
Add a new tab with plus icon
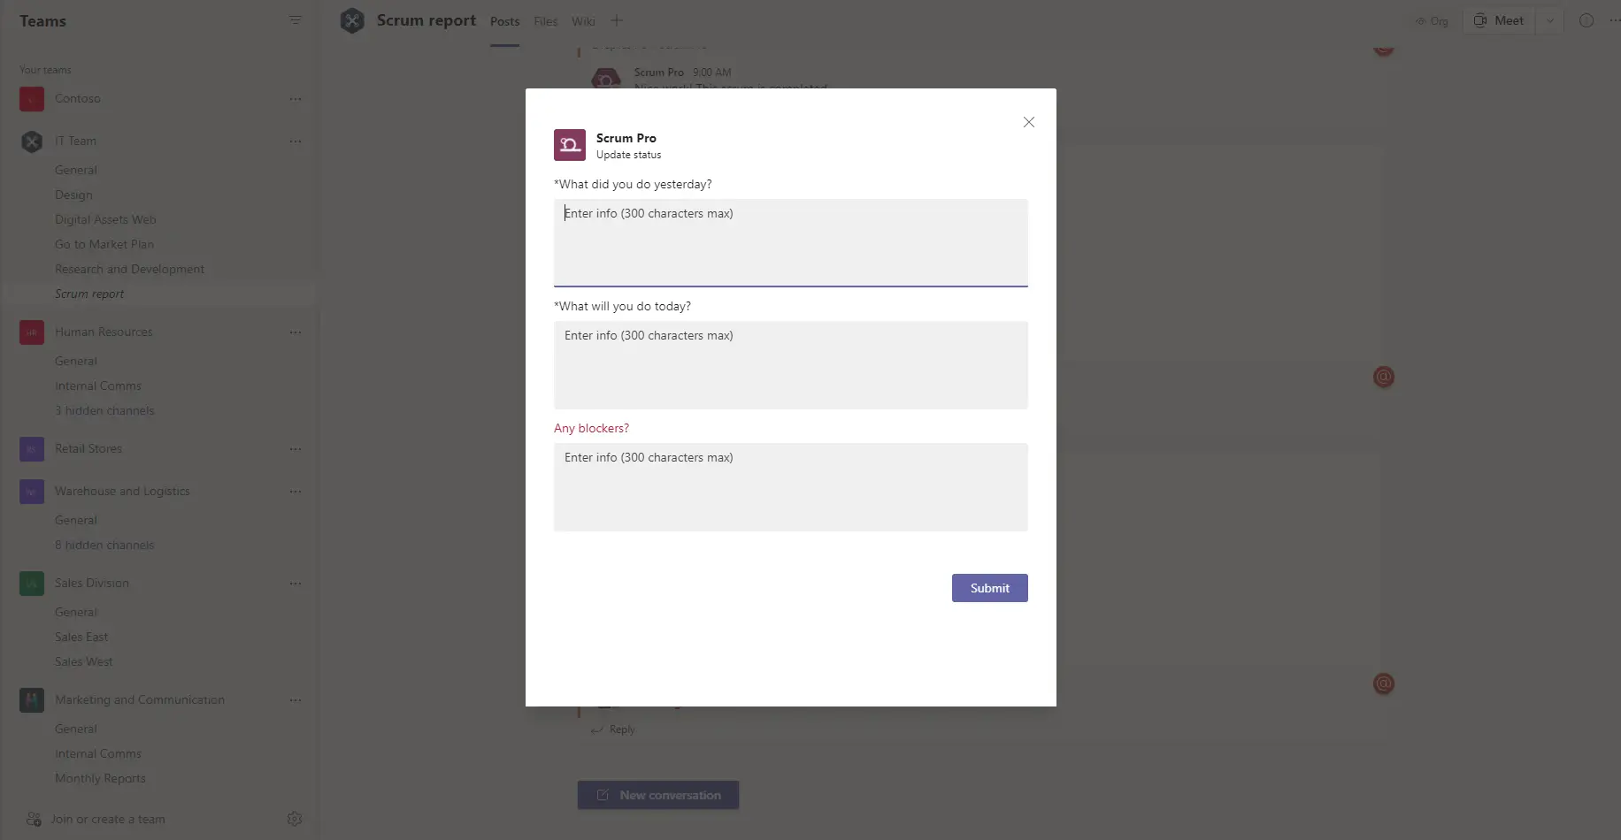pos(617,20)
